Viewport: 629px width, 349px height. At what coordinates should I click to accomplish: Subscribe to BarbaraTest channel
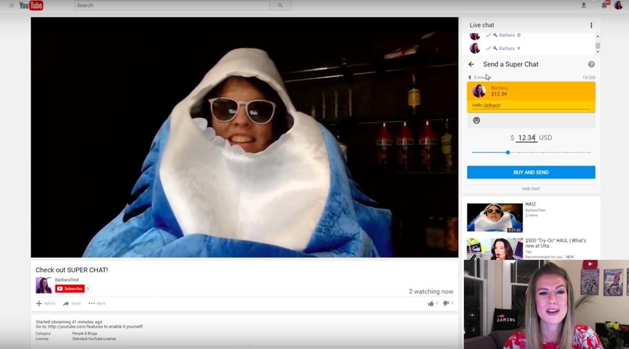point(70,289)
